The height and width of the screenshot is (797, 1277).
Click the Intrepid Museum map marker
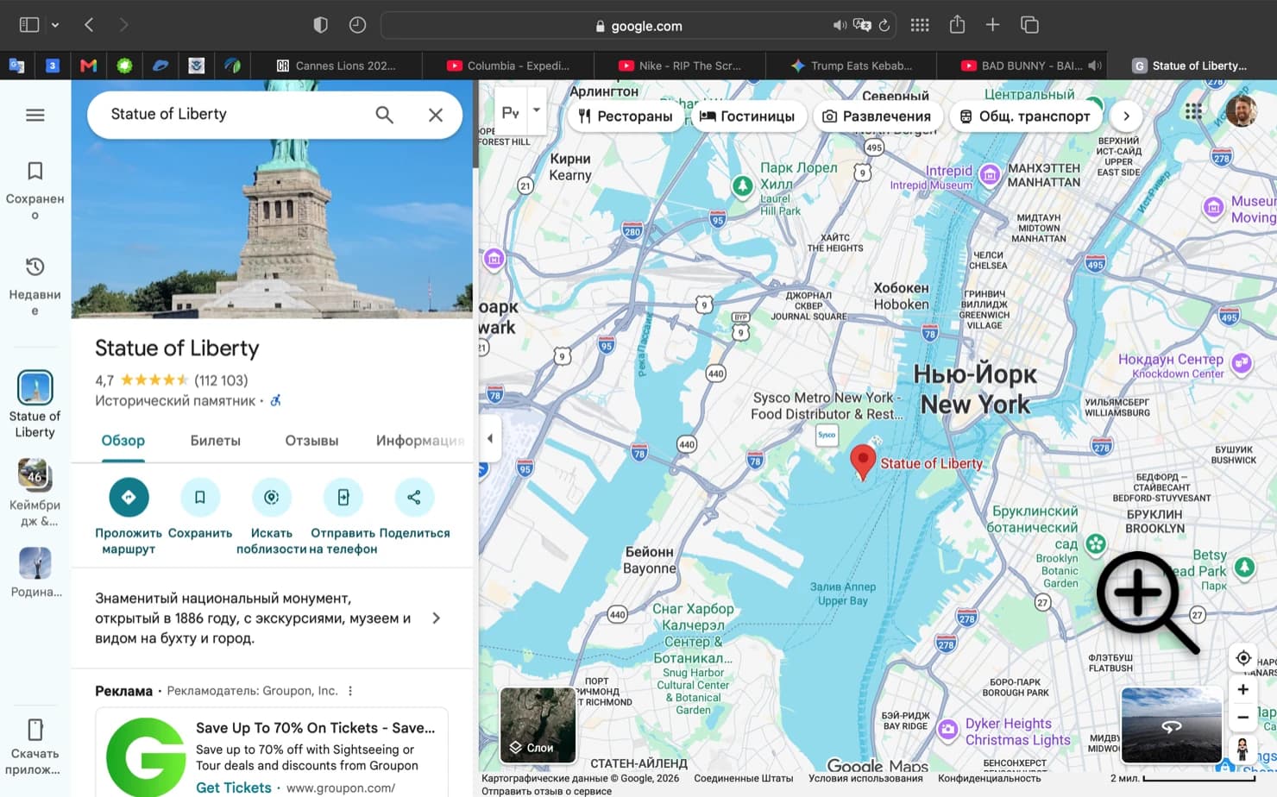(990, 176)
